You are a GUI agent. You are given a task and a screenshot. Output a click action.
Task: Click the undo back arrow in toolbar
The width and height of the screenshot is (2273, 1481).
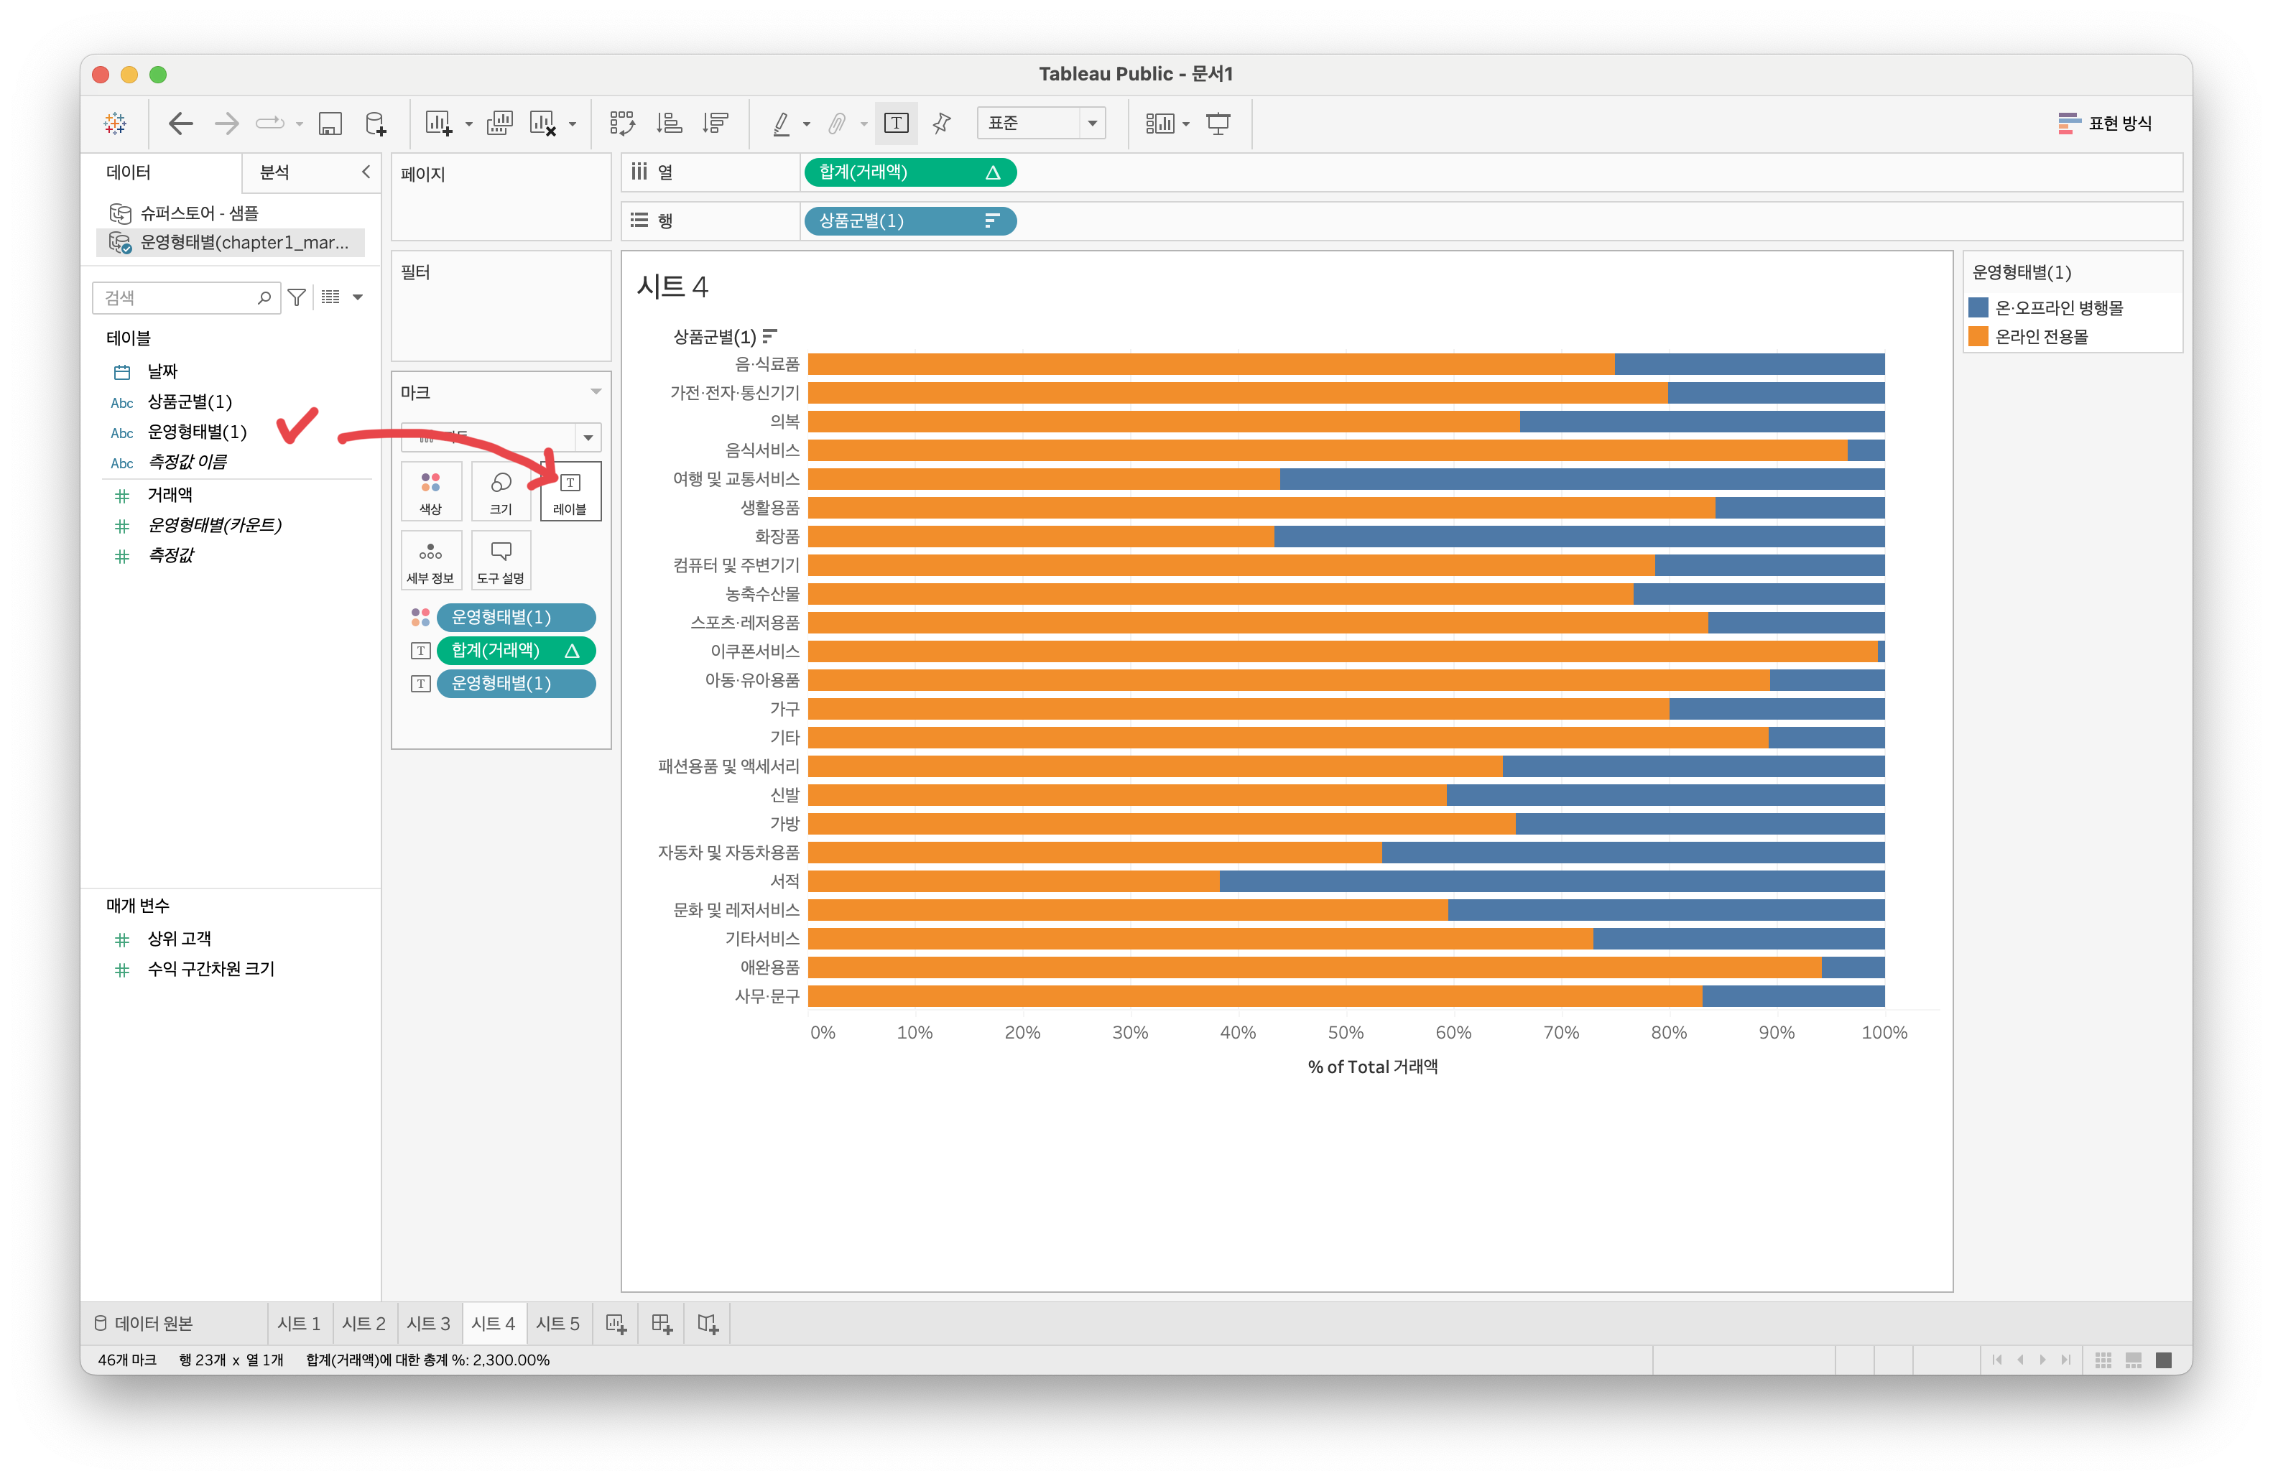pyautogui.click(x=180, y=124)
